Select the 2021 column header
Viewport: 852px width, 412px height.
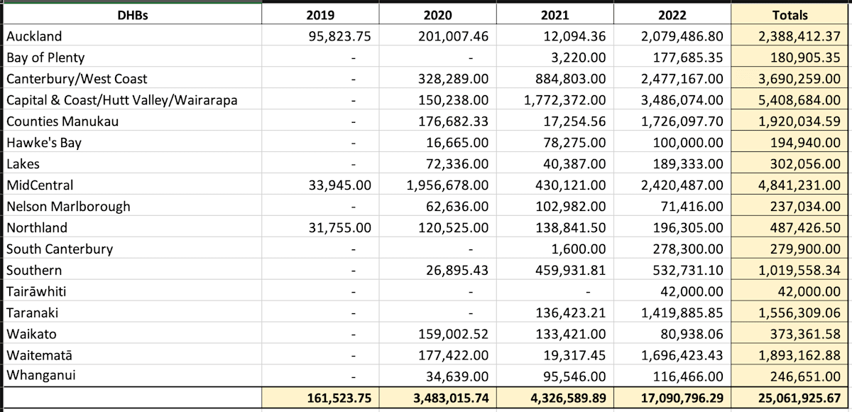click(x=555, y=15)
